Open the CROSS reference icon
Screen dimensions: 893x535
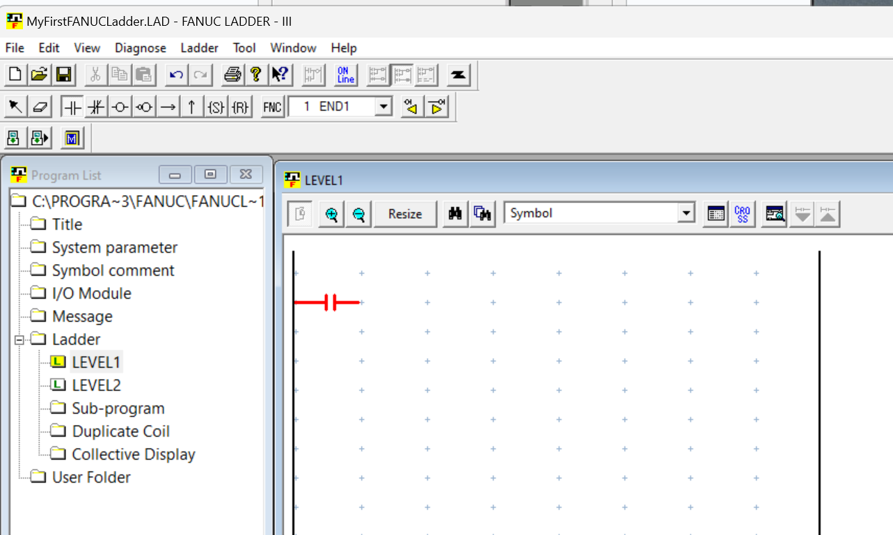(x=743, y=214)
